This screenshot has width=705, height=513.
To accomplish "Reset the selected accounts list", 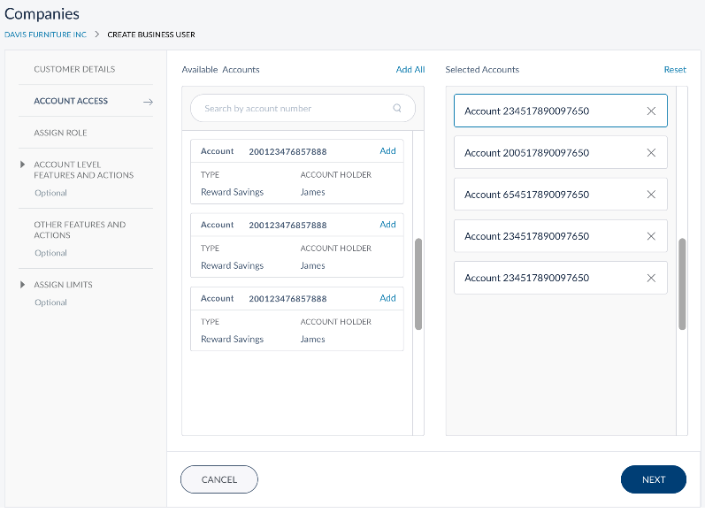I will click(x=674, y=70).
